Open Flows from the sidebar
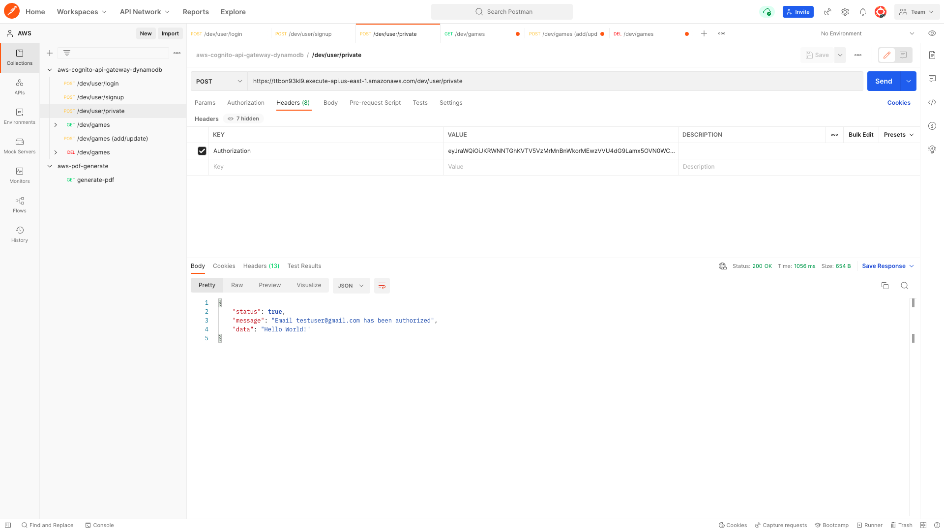The height and width of the screenshot is (531, 944). pos(20,205)
